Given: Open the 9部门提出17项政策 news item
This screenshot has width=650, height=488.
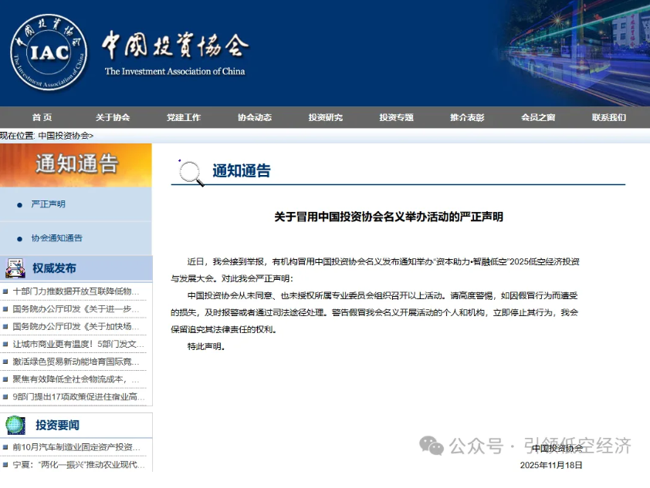Looking at the screenshot, I should (79, 397).
